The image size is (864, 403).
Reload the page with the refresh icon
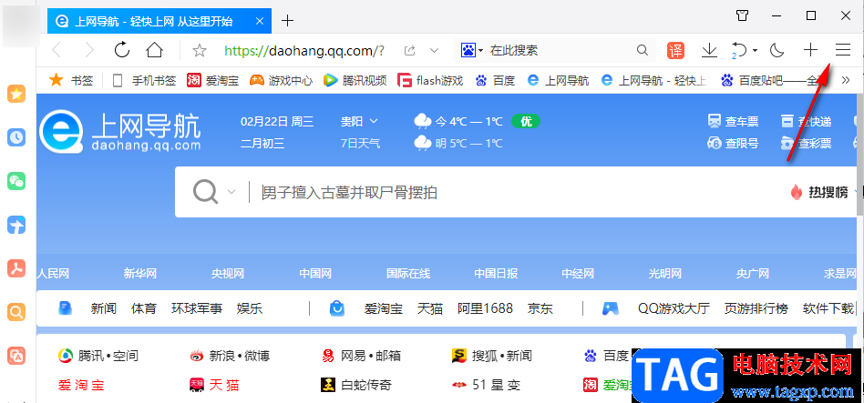pos(122,51)
